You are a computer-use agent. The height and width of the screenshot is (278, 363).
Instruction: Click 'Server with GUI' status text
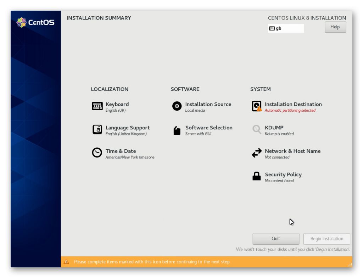point(198,134)
